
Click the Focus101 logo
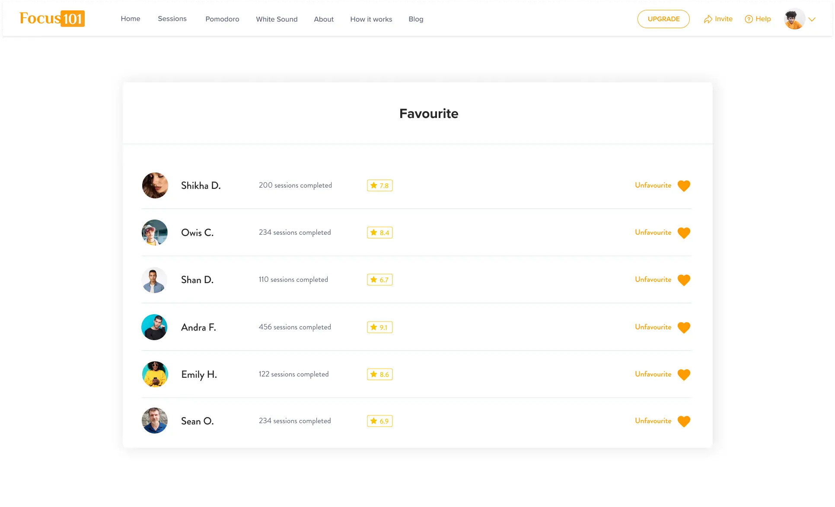point(52,19)
